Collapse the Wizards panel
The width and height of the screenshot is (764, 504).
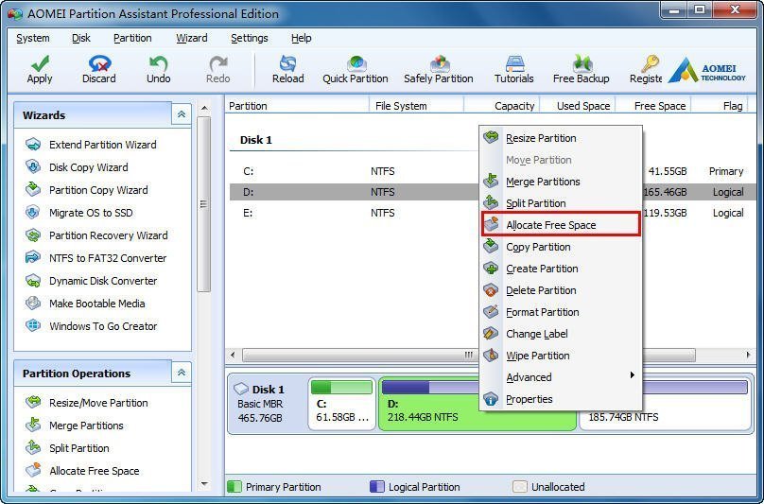click(x=182, y=114)
